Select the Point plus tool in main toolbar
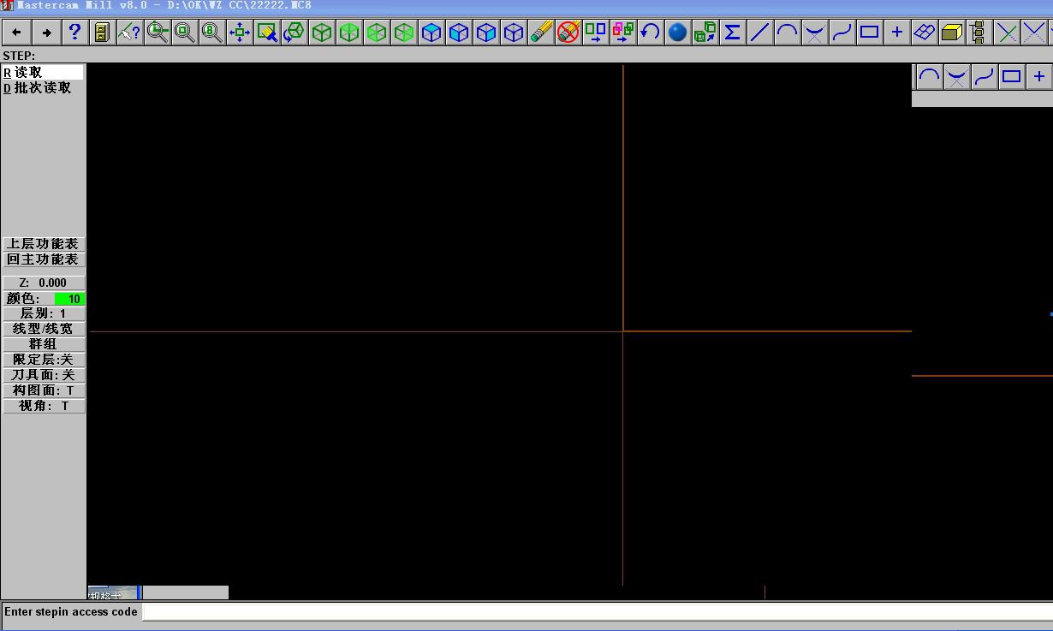This screenshot has height=631, width=1053. 897,33
